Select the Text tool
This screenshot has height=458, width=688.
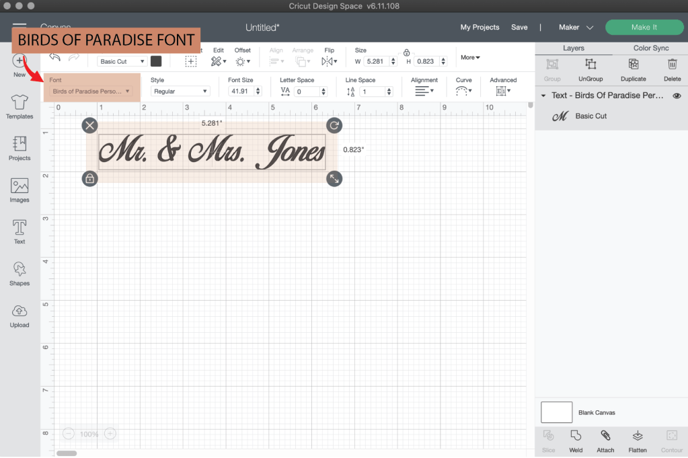(20, 231)
